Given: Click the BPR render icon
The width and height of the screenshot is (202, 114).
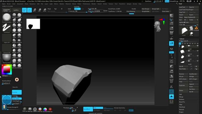Looking at the screenshot, I should coord(171,16).
